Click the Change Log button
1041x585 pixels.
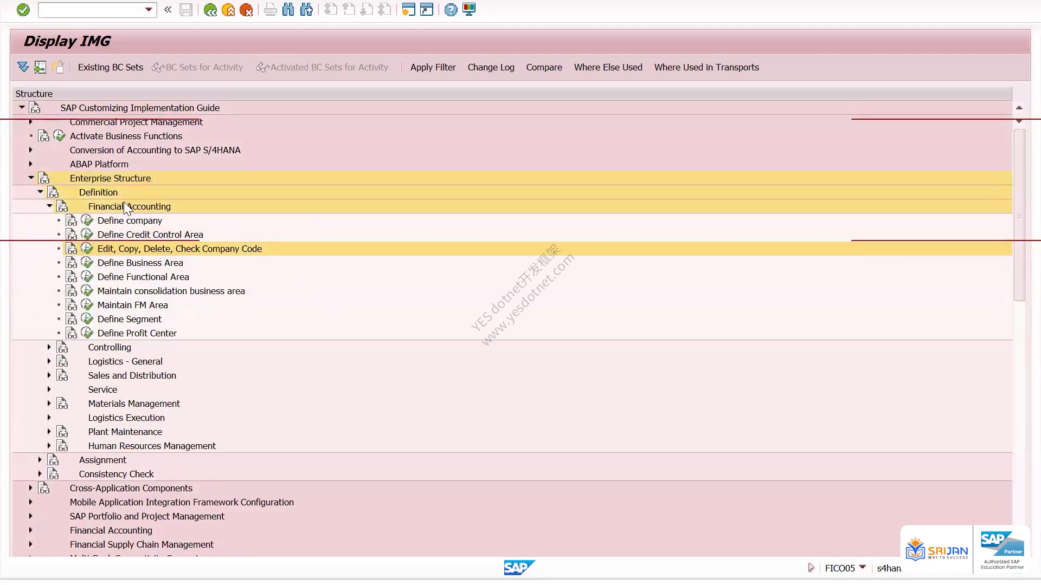[x=491, y=67]
